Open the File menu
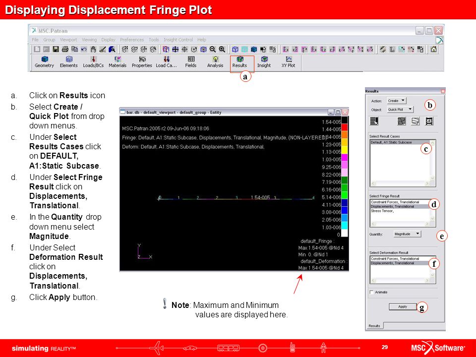Screen dimensions: 476x357 click(35, 40)
